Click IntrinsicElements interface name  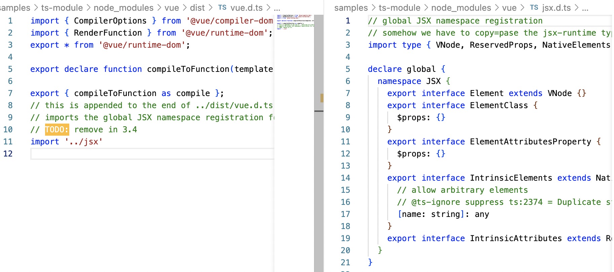[511, 178]
